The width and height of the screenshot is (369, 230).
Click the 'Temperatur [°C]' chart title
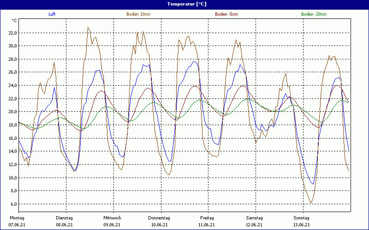click(187, 4)
